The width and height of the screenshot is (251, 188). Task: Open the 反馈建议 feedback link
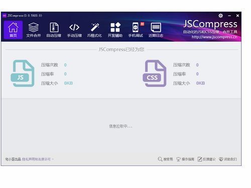click(x=206, y=159)
